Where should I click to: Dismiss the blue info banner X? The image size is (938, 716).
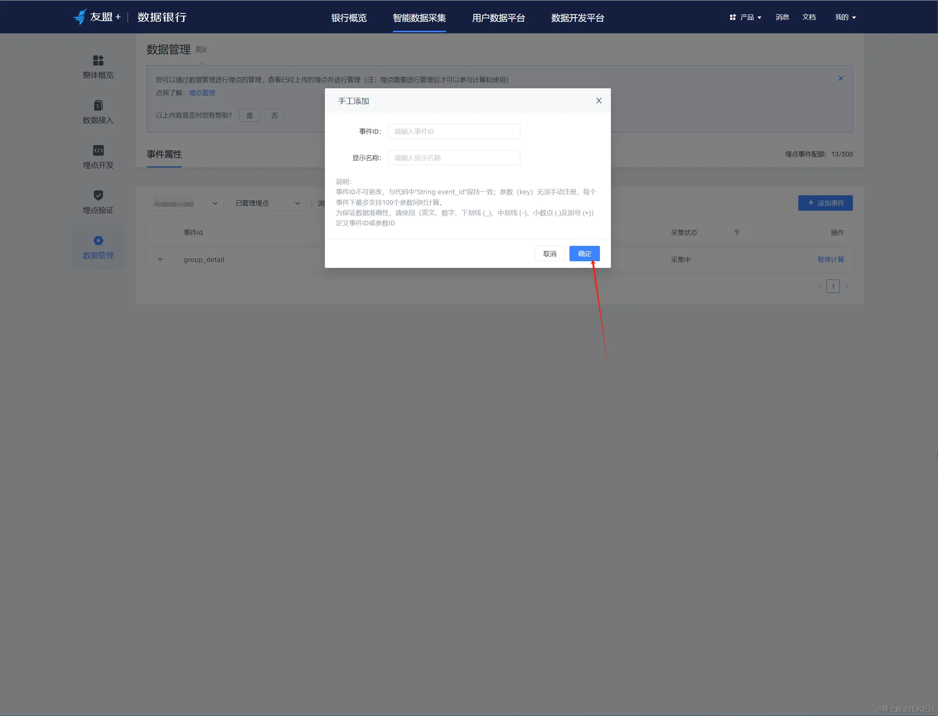[x=840, y=78]
